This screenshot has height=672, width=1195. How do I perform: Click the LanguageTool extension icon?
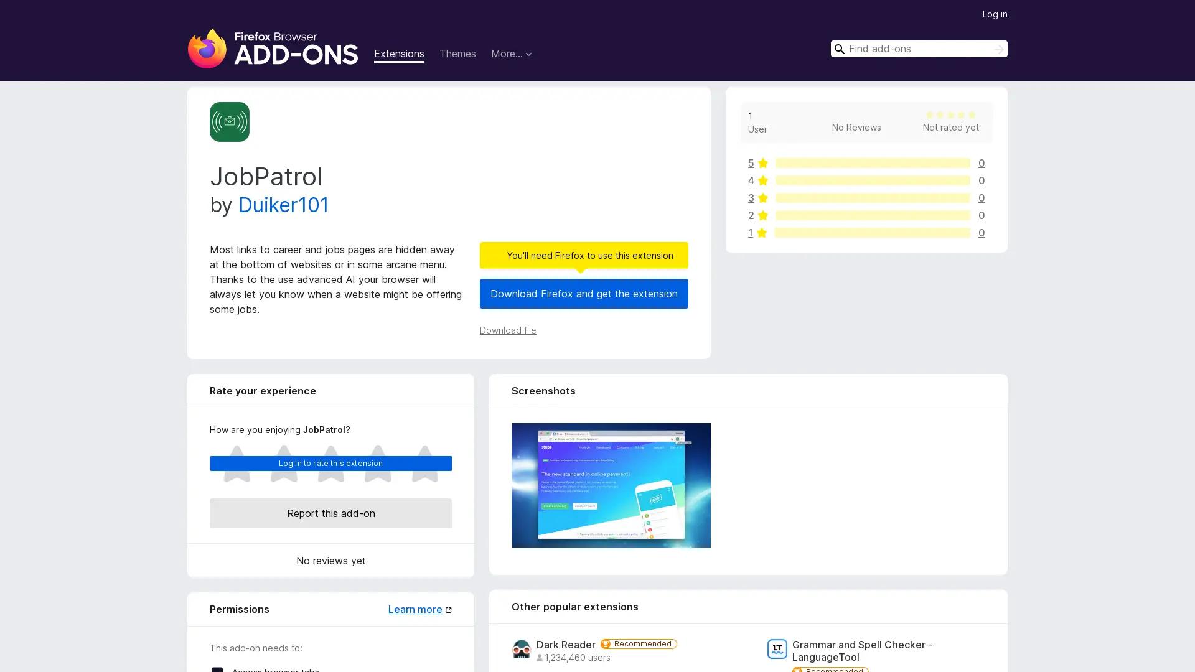pyautogui.click(x=777, y=649)
